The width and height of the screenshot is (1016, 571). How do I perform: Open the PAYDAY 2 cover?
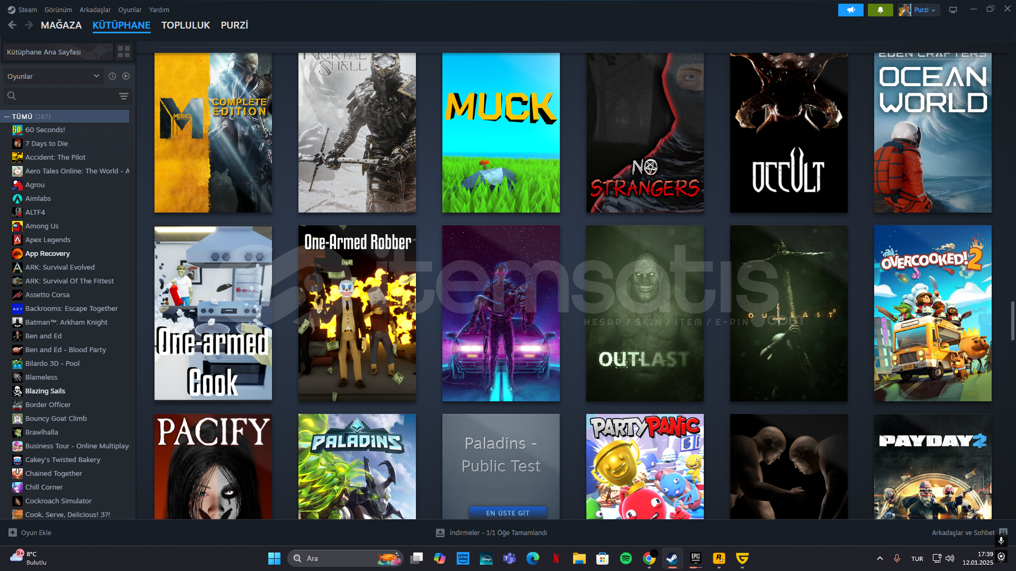933,466
